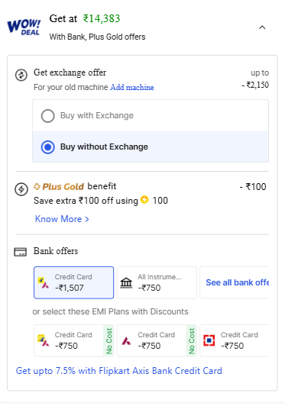The width and height of the screenshot is (285, 406).
Task: Click the Plus Gold lightning circle icon
Action: point(21,189)
